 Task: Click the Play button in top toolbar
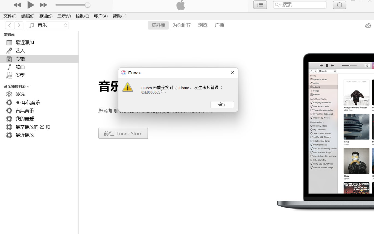(x=31, y=5)
